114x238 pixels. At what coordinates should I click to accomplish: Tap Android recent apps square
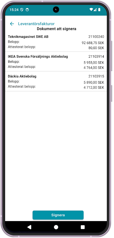coord(83,227)
